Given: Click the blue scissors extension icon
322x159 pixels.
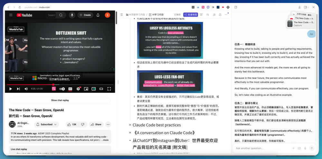Looking at the screenshot, I should tap(198, 7).
